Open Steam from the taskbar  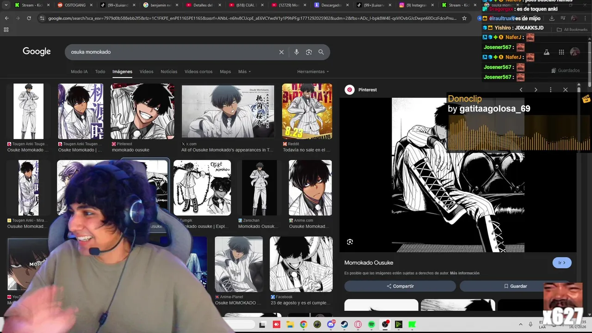pos(344,325)
